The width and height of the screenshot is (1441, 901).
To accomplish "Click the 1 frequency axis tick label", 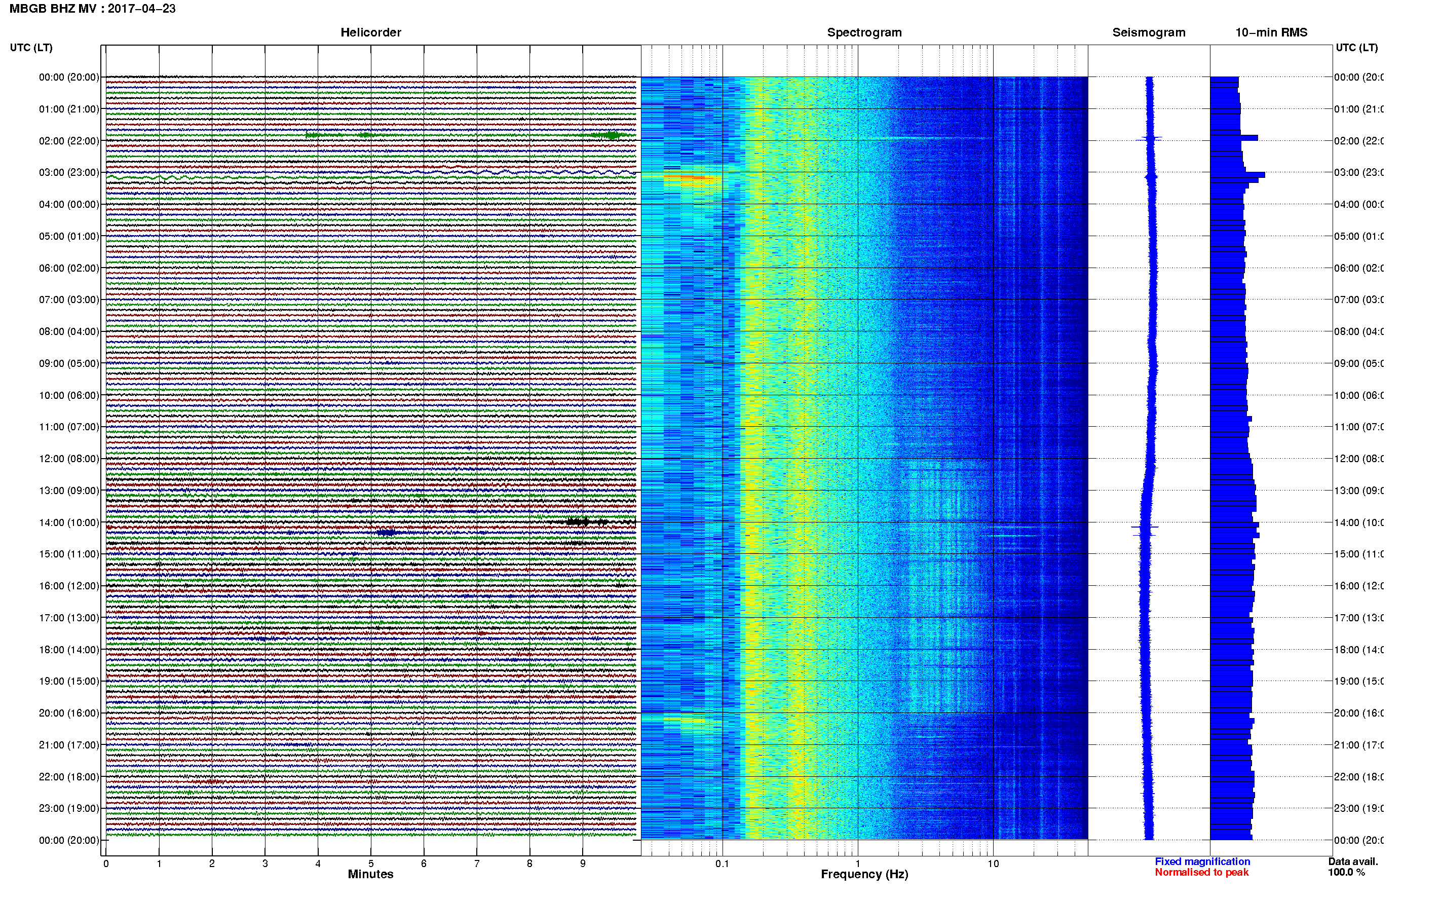I will pos(858,864).
